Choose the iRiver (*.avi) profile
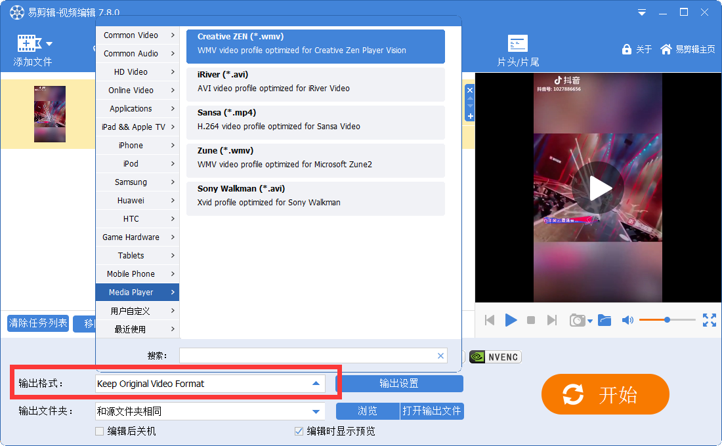The height and width of the screenshot is (446, 722). [x=316, y=85]
